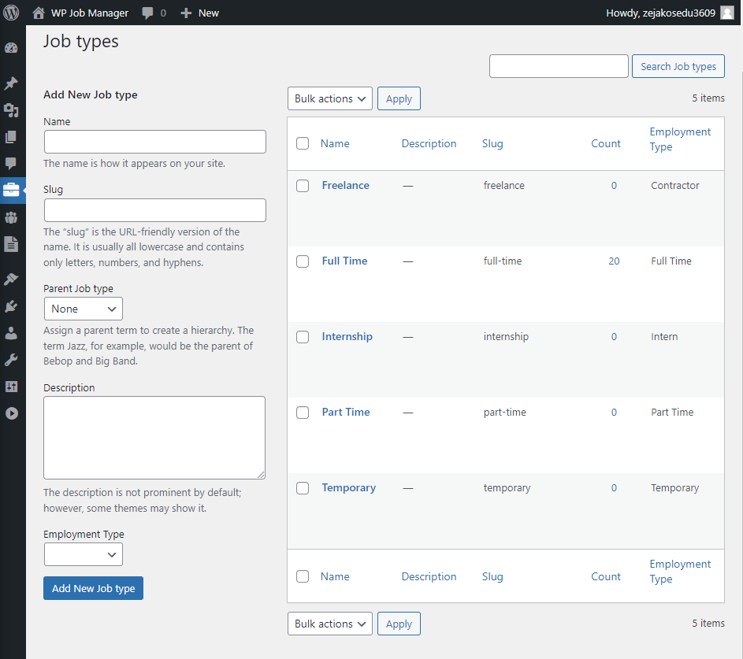Open the WordPress logo menu

point(11,13)
